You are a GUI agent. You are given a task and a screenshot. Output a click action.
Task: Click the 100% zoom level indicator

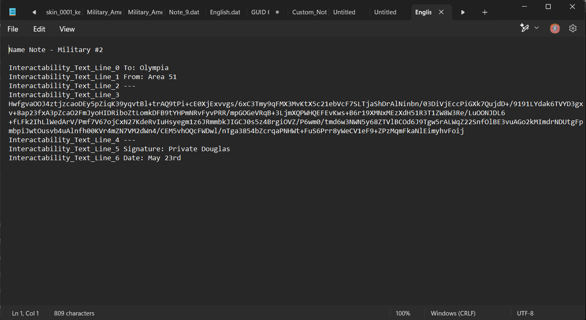coord(403,313)
